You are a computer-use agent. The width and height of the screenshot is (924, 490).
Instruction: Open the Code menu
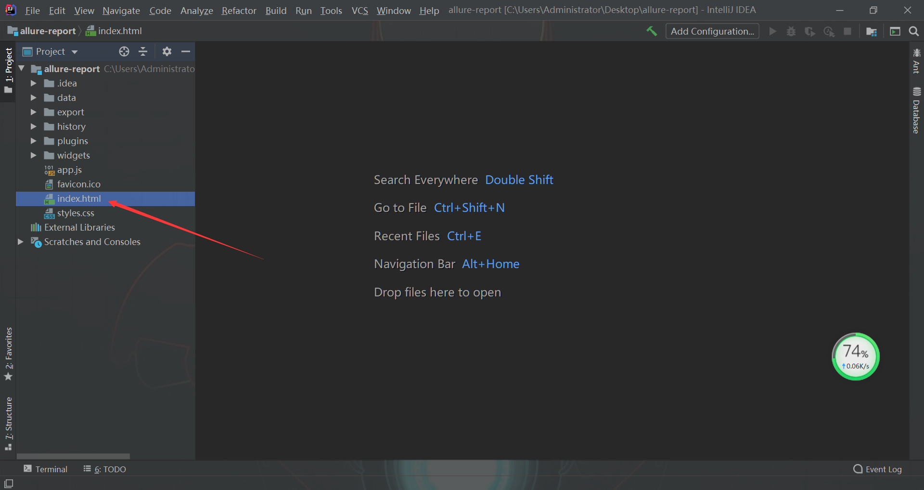(160, 10)
